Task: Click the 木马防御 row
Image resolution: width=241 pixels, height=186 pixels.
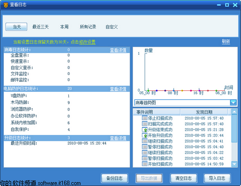Action: click(x=67, y=102)
